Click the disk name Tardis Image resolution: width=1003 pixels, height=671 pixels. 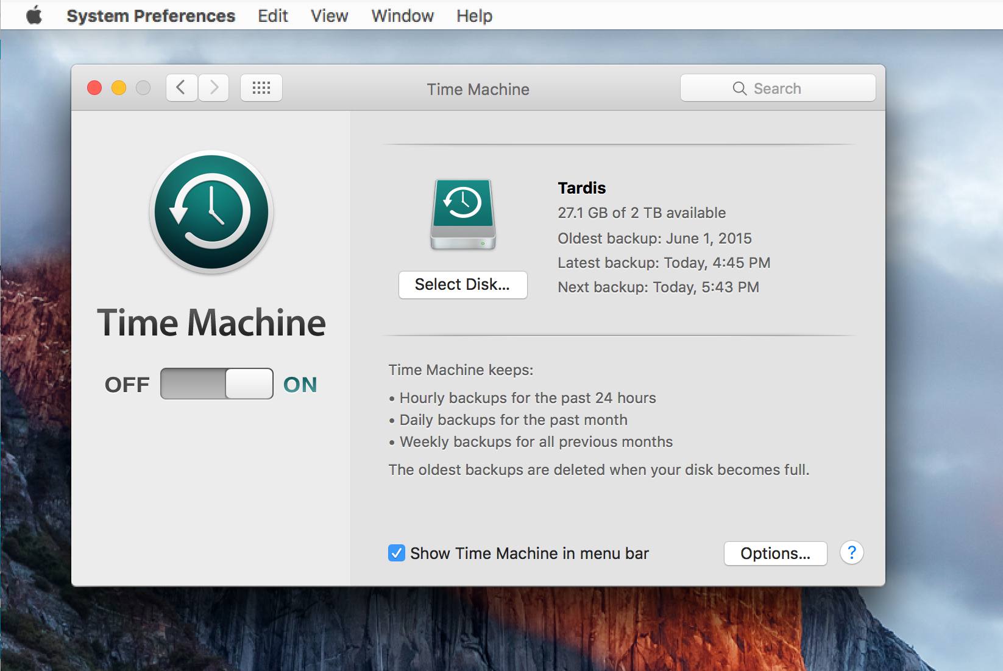pos(582,188)
